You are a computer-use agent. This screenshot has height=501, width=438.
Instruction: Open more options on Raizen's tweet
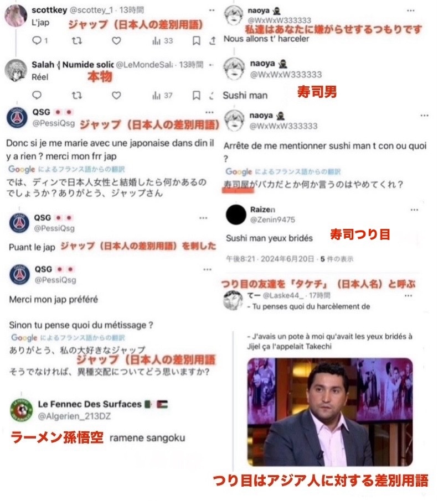[x=414, y=210]
